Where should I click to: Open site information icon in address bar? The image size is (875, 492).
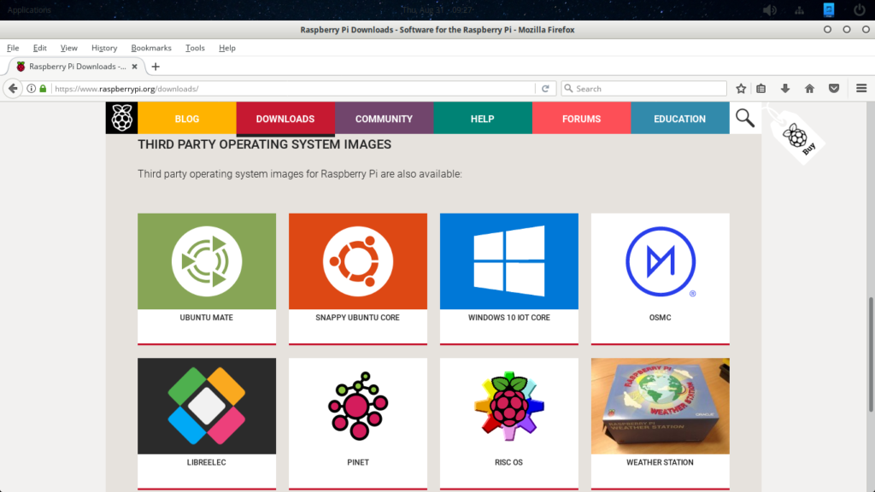32,89
